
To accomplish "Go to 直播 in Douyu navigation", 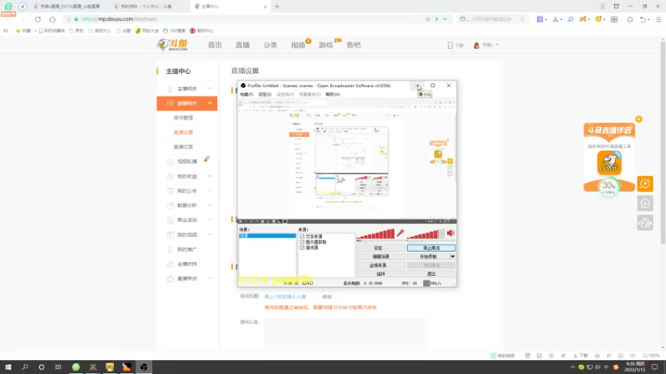I will point(242,45).
